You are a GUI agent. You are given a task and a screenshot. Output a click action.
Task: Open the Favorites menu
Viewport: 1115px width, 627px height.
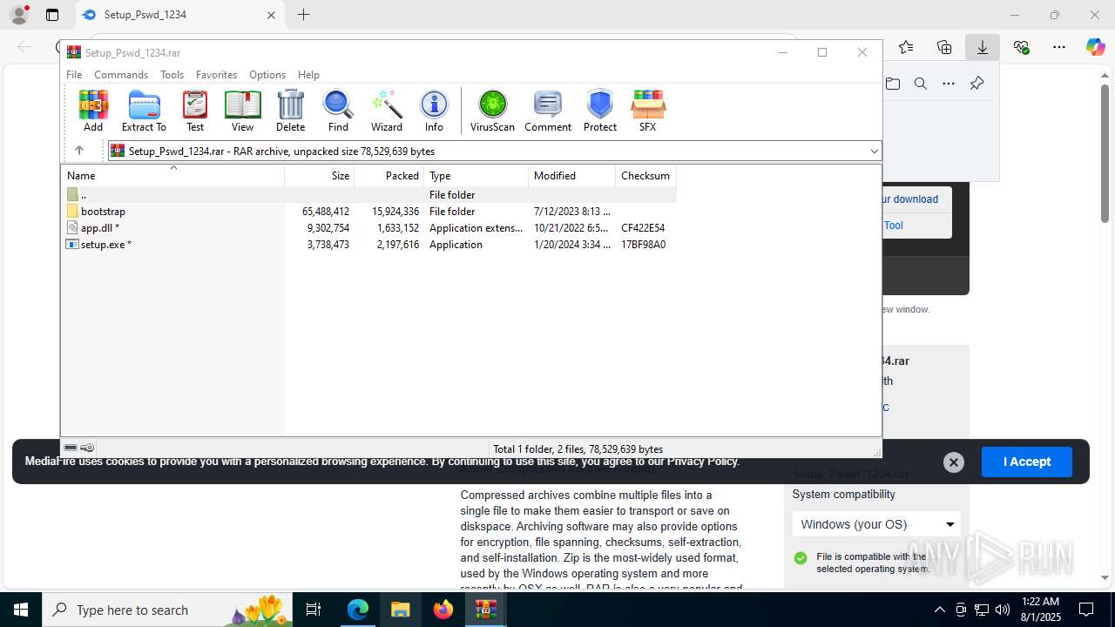[216, 75]
